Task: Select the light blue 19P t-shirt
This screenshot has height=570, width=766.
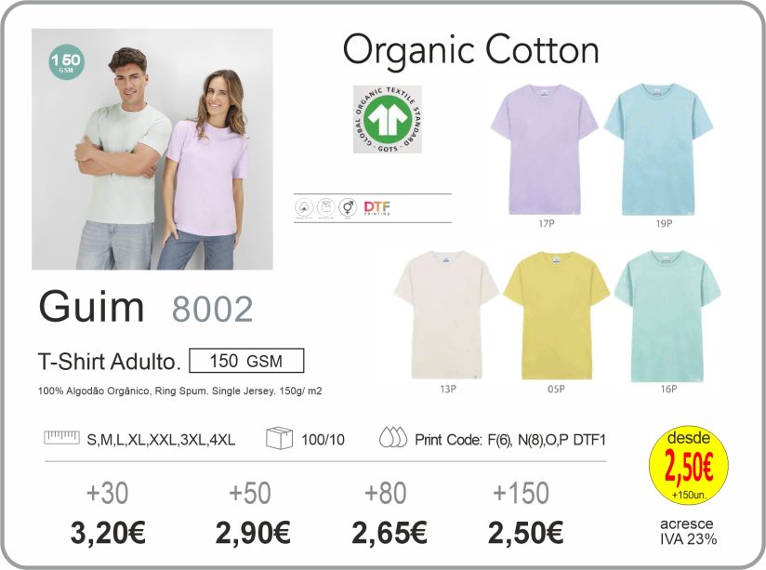Action: [x=658, y=149]
